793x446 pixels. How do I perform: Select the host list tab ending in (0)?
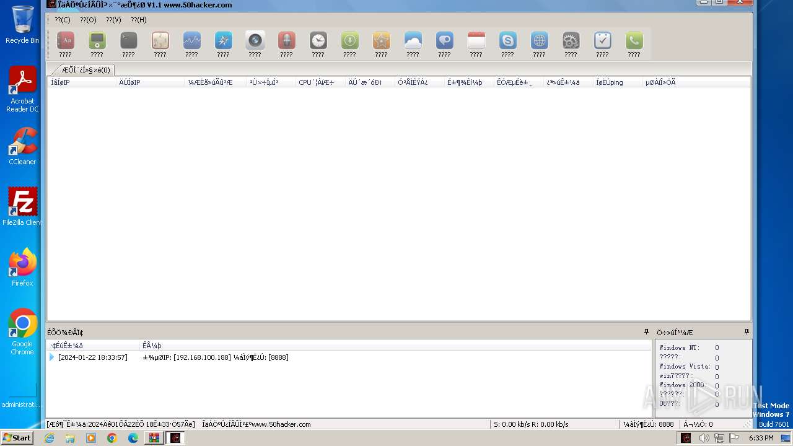(x=85, y=70)
